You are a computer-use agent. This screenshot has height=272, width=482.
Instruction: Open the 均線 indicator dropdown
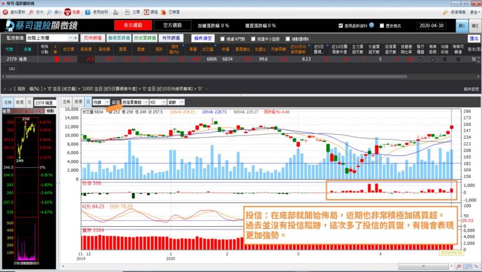[107, 102]
